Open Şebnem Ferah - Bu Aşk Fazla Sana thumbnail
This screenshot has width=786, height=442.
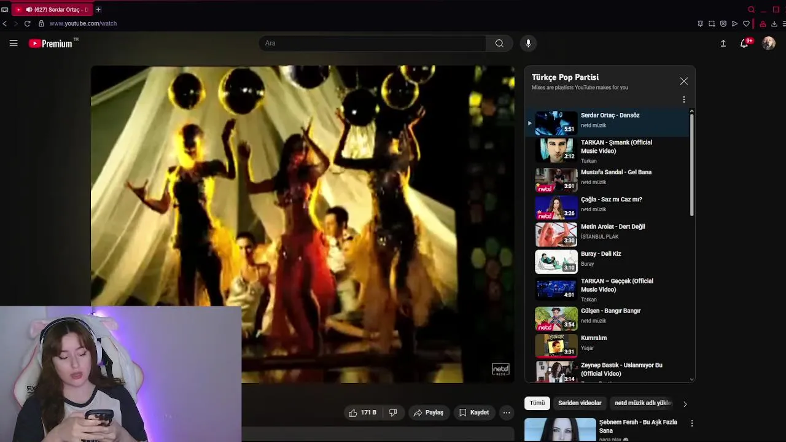pyautogui.click(x=560, y=430)
